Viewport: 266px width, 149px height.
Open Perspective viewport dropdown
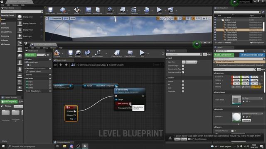click(55, 18)
